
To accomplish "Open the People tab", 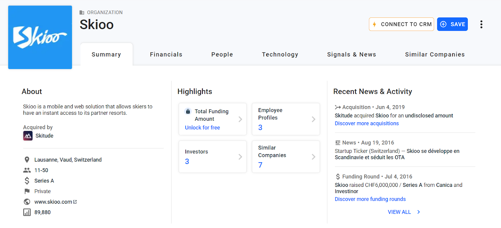I will click(x=222, y=54).
